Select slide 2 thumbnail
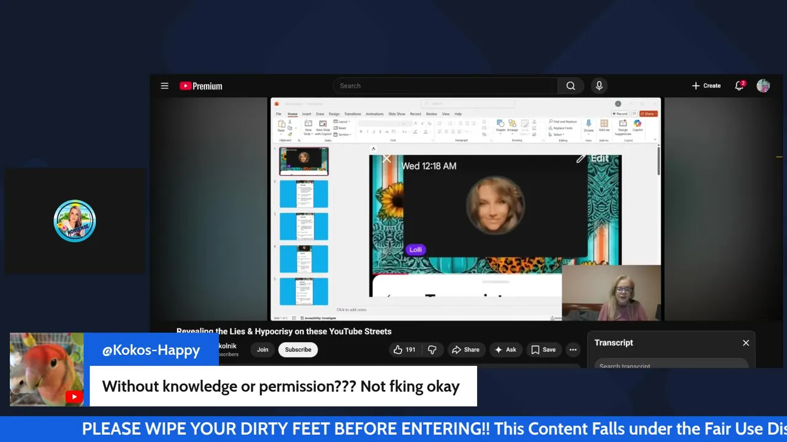 tap(304, 193)
